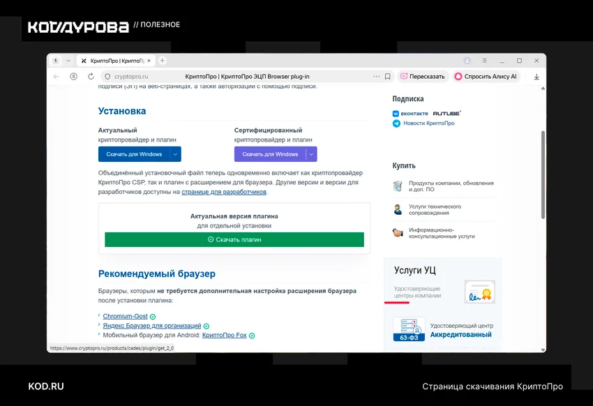The width and height of the screenshot is (593, 406).
Task: Click the Сертифицированный label
Action: 268,130
